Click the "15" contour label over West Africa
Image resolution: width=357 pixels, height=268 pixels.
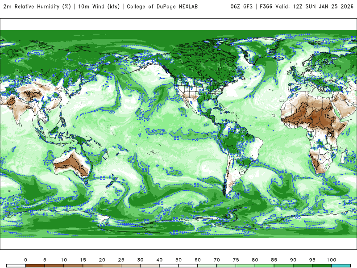pyautogui.click(x=298, y=110)
